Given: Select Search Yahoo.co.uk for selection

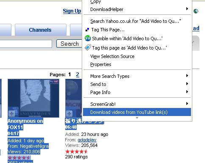Looking at the screenshot, I should 137,21.
